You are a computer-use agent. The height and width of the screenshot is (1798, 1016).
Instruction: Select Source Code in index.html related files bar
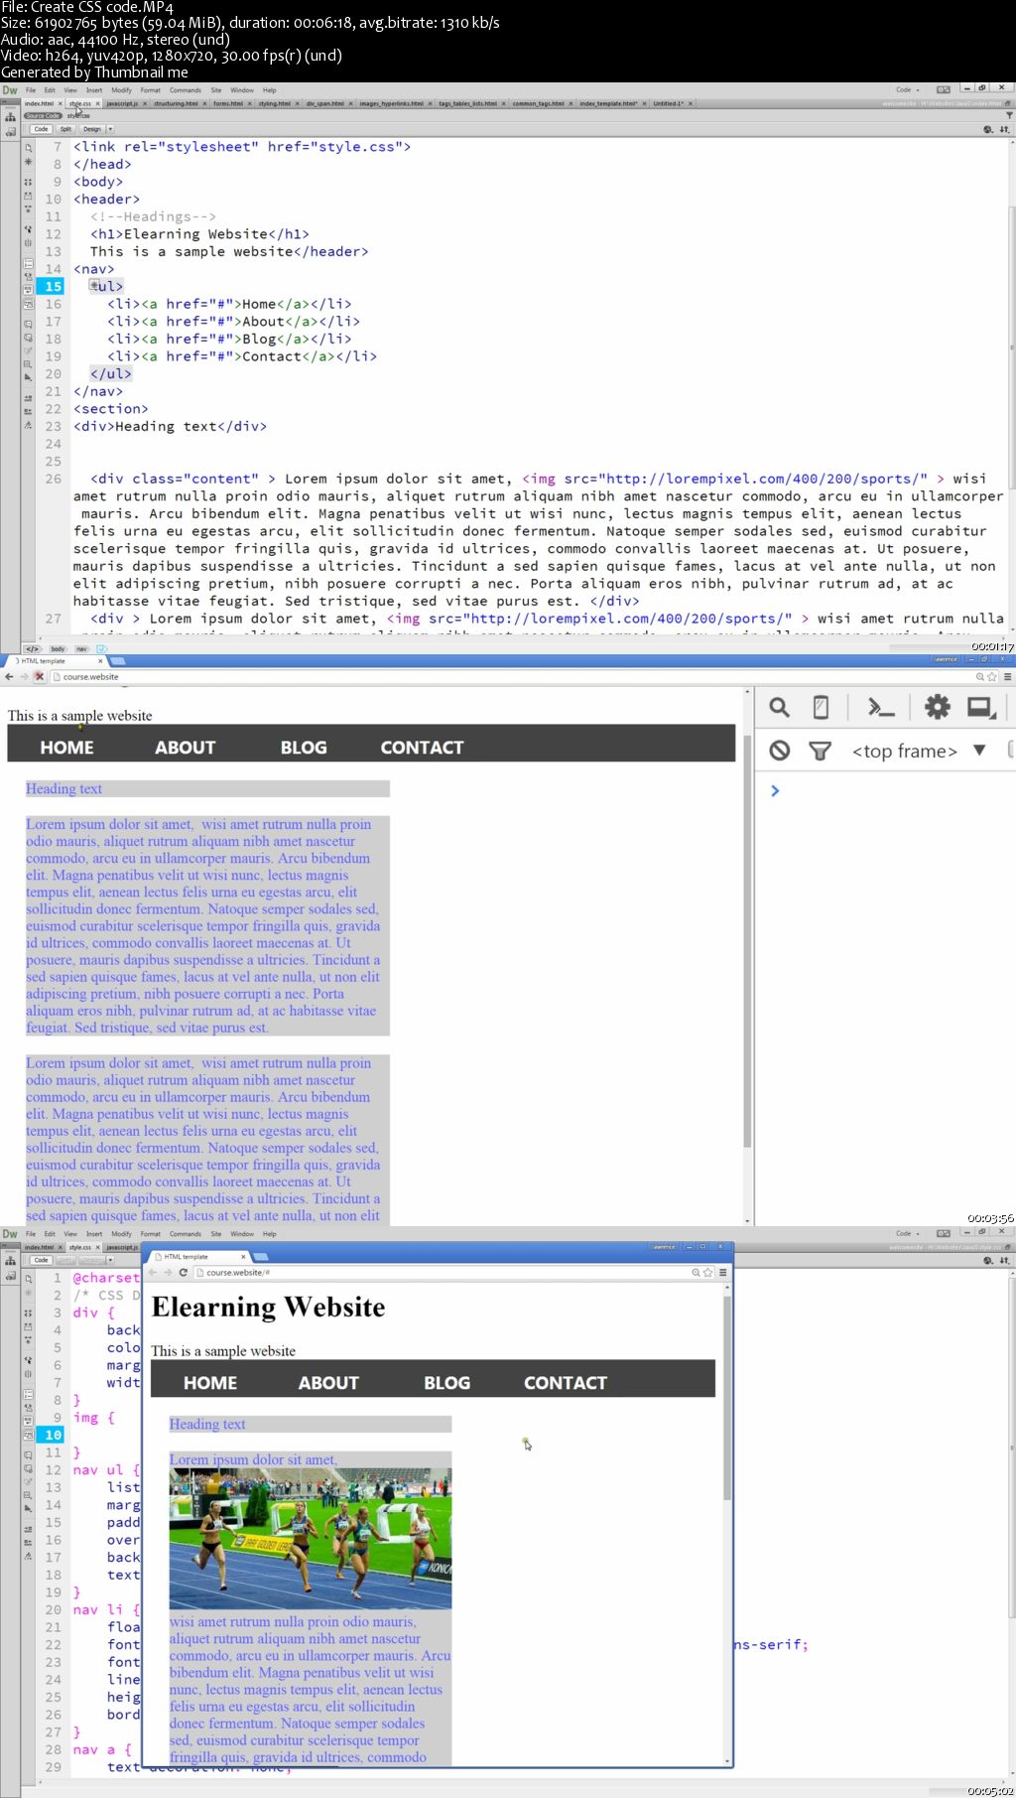[x=43, y=116]
